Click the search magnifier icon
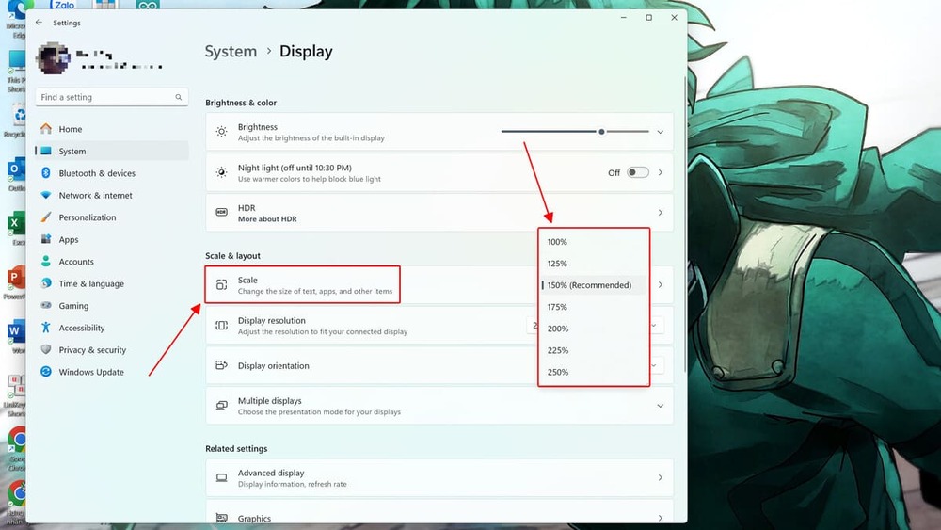Viewport: 941px width, 530px height. 179,97
